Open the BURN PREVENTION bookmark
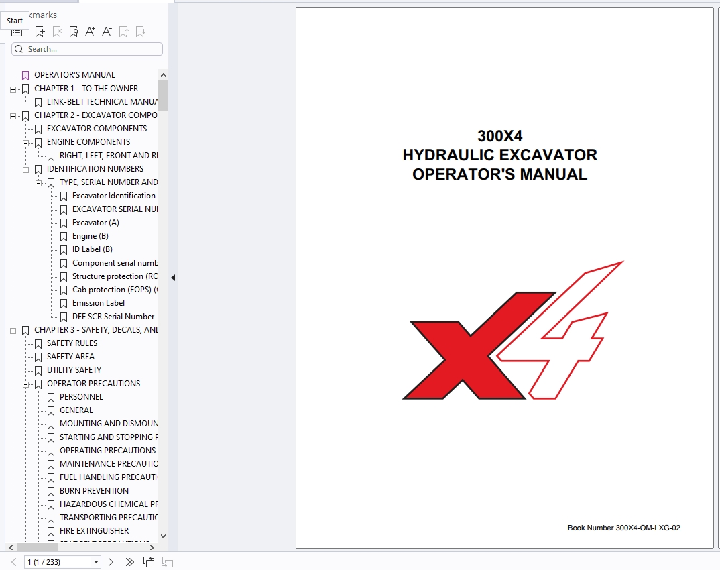The image size is (720, 570). (x=94, y=491)
